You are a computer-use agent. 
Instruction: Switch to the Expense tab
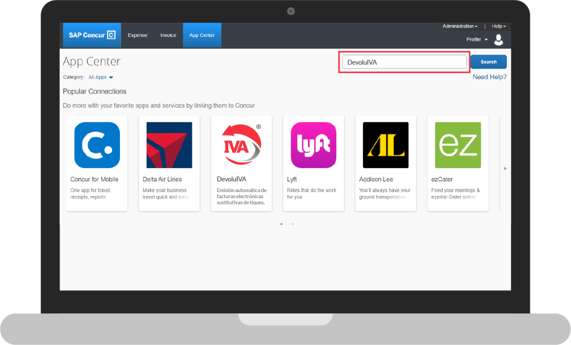[138, 35]
